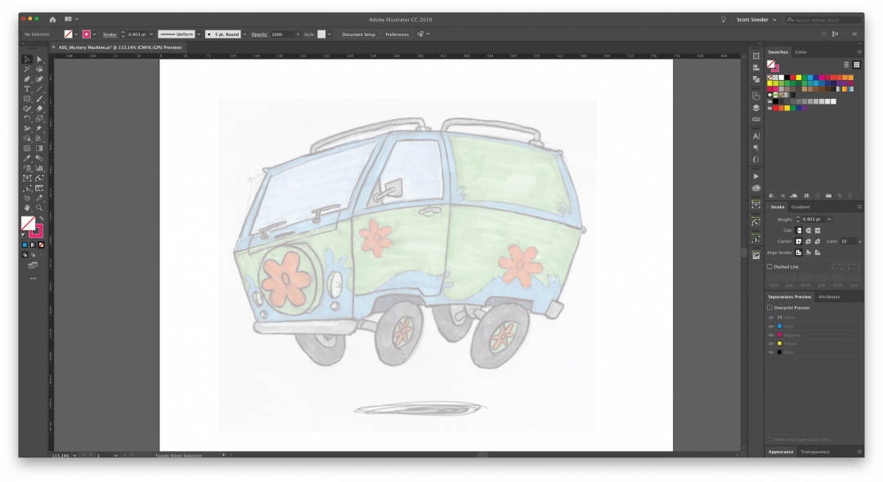The width and height of the screenshot is (883, 482).
Task: Select the Rotate tool
Action: click(27, 119)
